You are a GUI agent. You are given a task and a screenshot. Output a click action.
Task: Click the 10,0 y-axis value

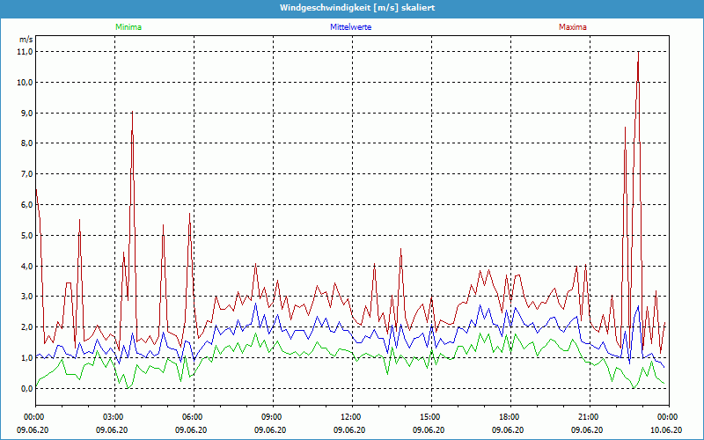coord(26,82)
